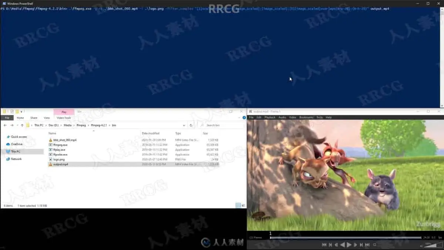This screenshot has width=444, height=250.
Task: Jump to next keyframe button in player
Action: (361, 245)
